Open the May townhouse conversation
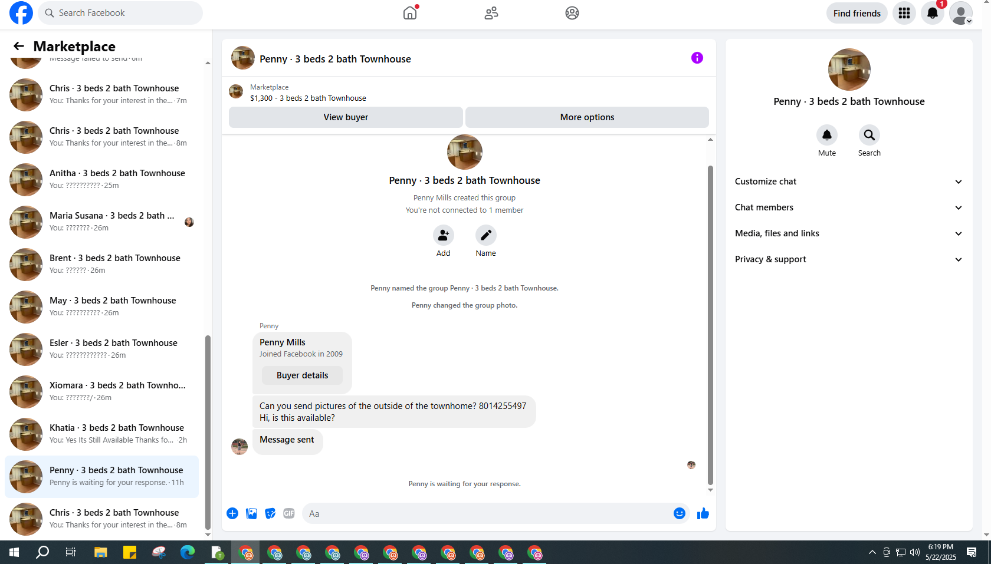 [x=102, y=306]
